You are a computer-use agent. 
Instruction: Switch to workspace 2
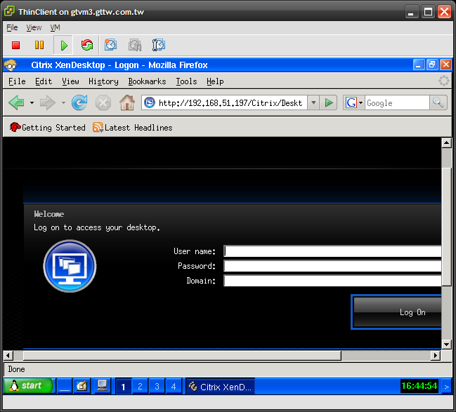140,387
